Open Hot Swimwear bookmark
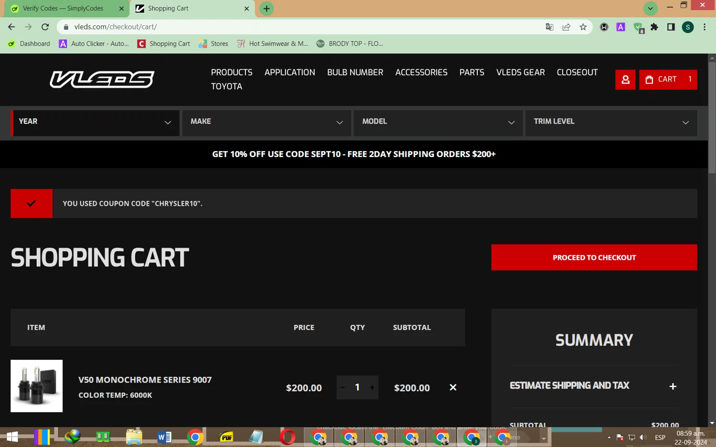 (273, 43)
